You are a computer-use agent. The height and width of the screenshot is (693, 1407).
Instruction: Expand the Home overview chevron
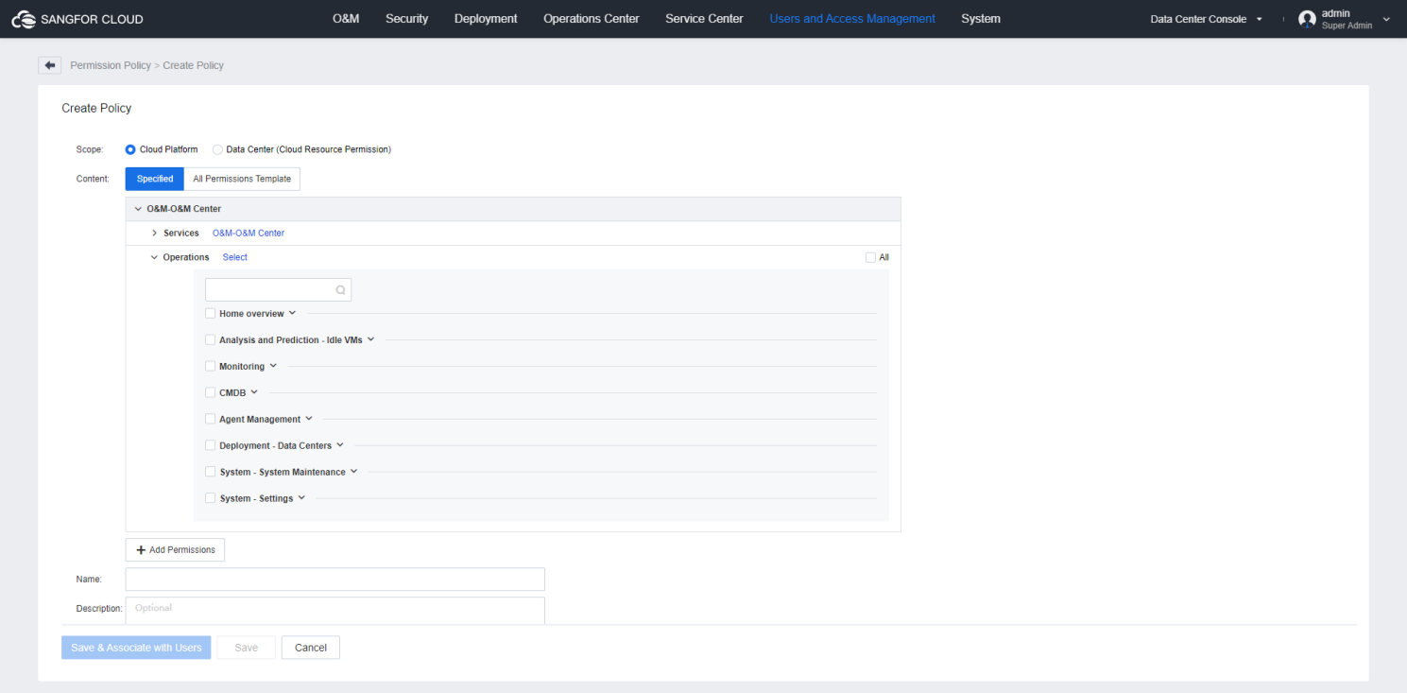[x=292, y=313]
